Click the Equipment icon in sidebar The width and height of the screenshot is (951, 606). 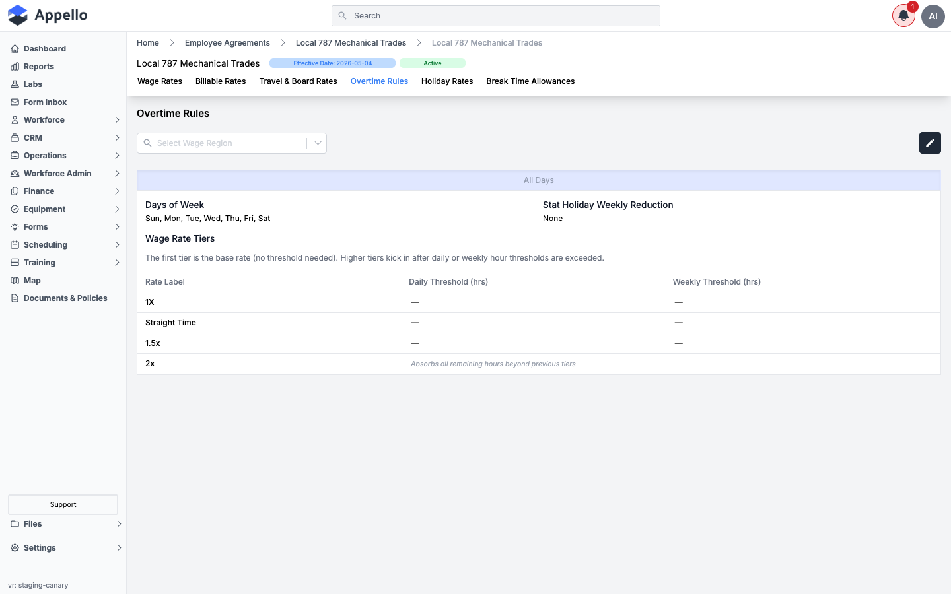[15, 209]
